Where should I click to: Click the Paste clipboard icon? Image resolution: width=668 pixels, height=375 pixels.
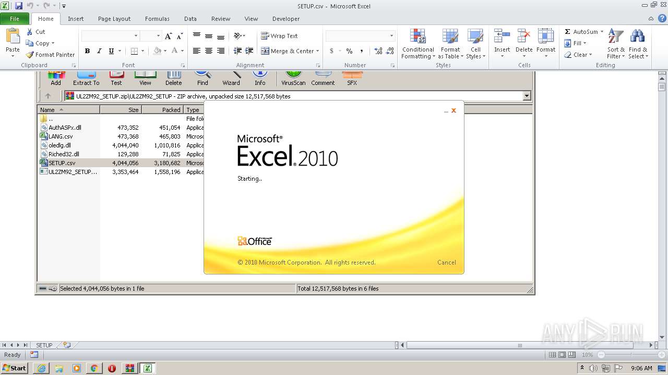(x=13, y=36)
